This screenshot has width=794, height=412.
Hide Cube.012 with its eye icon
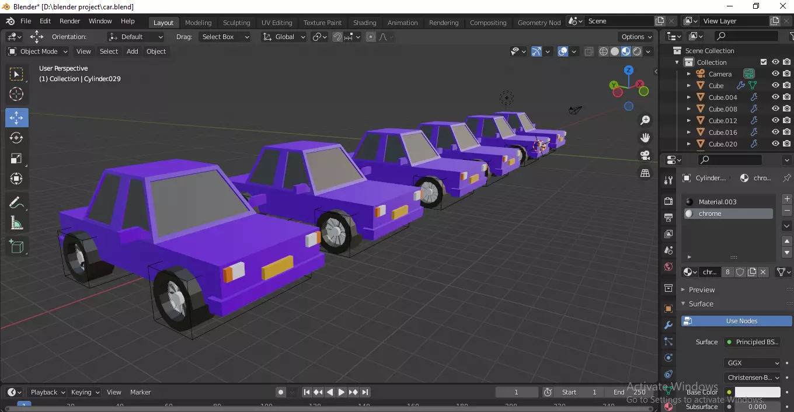coord(775,121)
